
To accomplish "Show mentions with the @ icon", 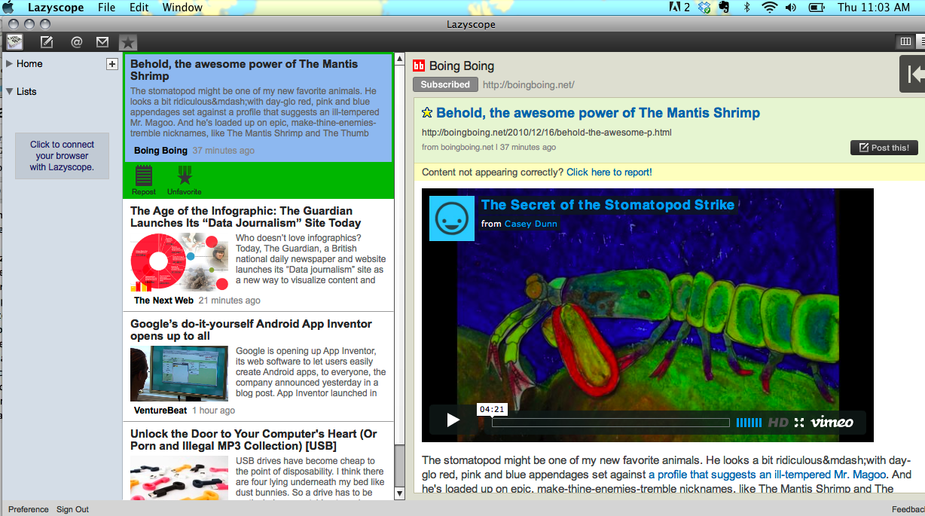I will [x=76, y=42].
